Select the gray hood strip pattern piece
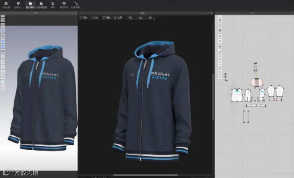Image resolution: width=294 pixels, height=178 pixels. click(255, 67)
